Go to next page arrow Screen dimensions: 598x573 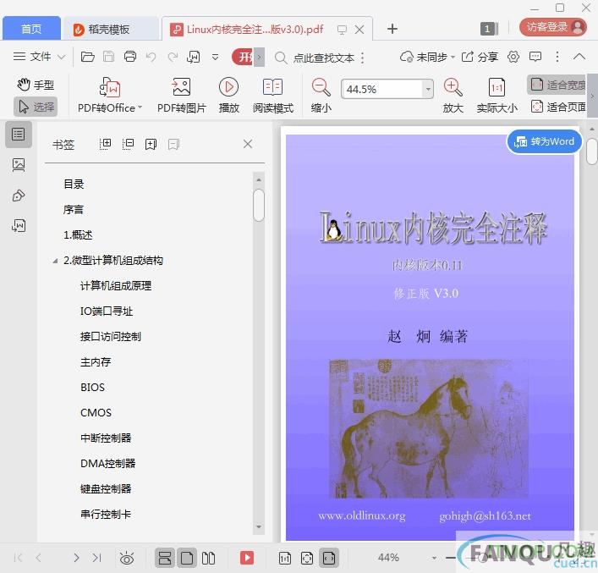tap(76, 558)
